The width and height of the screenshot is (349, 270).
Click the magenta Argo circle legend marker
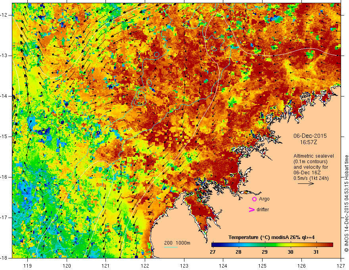pos(254,199)
